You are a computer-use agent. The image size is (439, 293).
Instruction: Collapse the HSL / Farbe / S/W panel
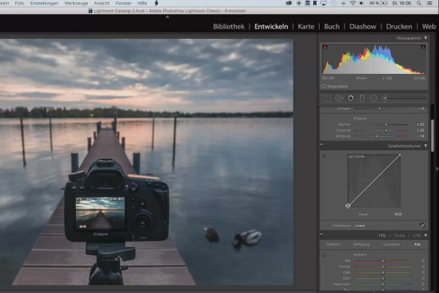tap(426, 236)
